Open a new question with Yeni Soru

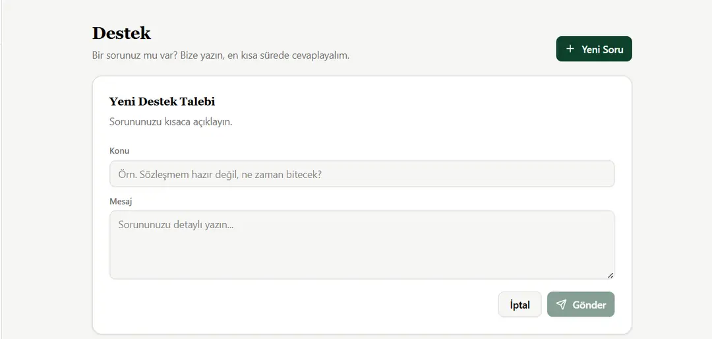594,49
